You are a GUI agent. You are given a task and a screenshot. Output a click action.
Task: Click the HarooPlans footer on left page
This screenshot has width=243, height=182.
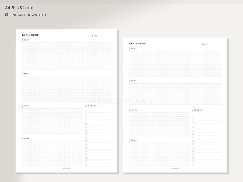click(x=66, y=169)
